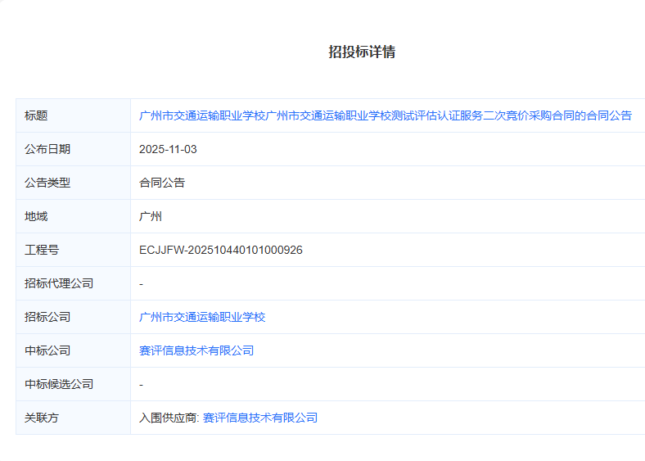Click the 地域 row label

click(36, 216)
